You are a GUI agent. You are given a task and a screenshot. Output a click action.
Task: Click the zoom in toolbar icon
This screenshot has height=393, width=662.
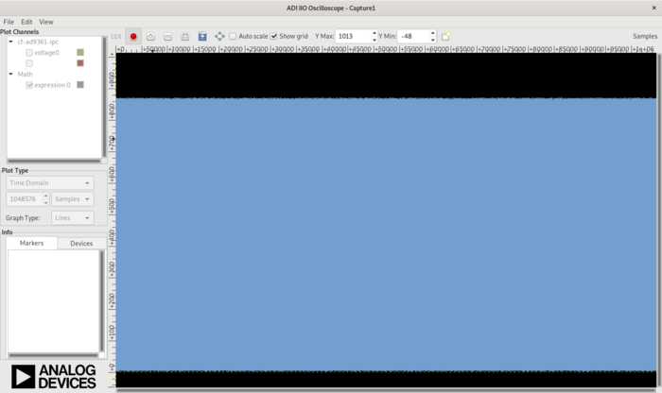[150, 36]
